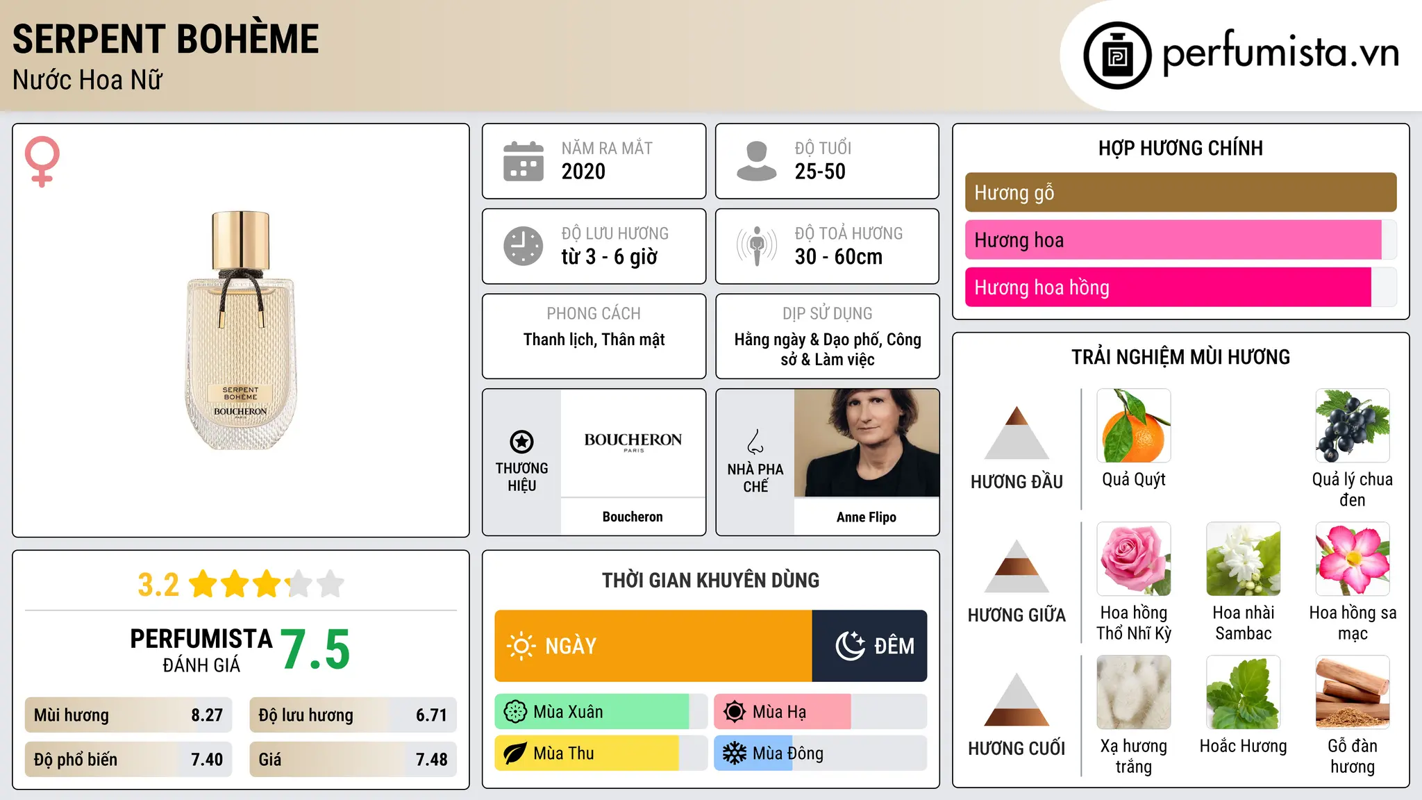
Task: Click the Nước Hoa Nữ subtitle
Action: click(87, 80)
